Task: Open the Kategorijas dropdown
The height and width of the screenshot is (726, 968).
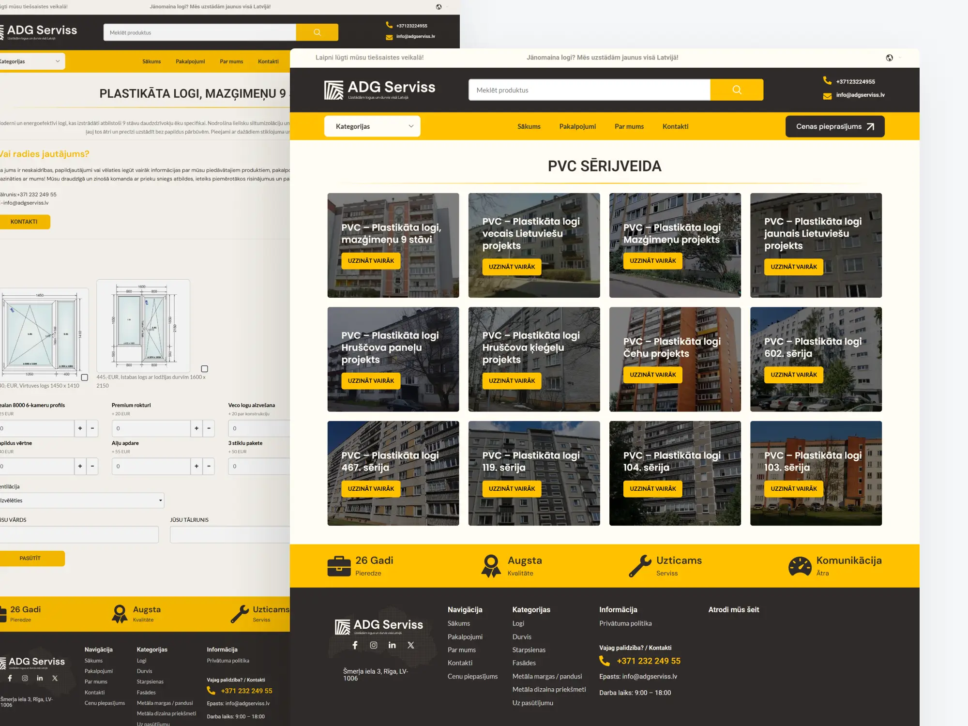Action: click(x=372, y=126)
